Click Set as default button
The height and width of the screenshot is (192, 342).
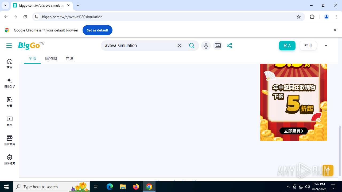[x=98, y=30]
